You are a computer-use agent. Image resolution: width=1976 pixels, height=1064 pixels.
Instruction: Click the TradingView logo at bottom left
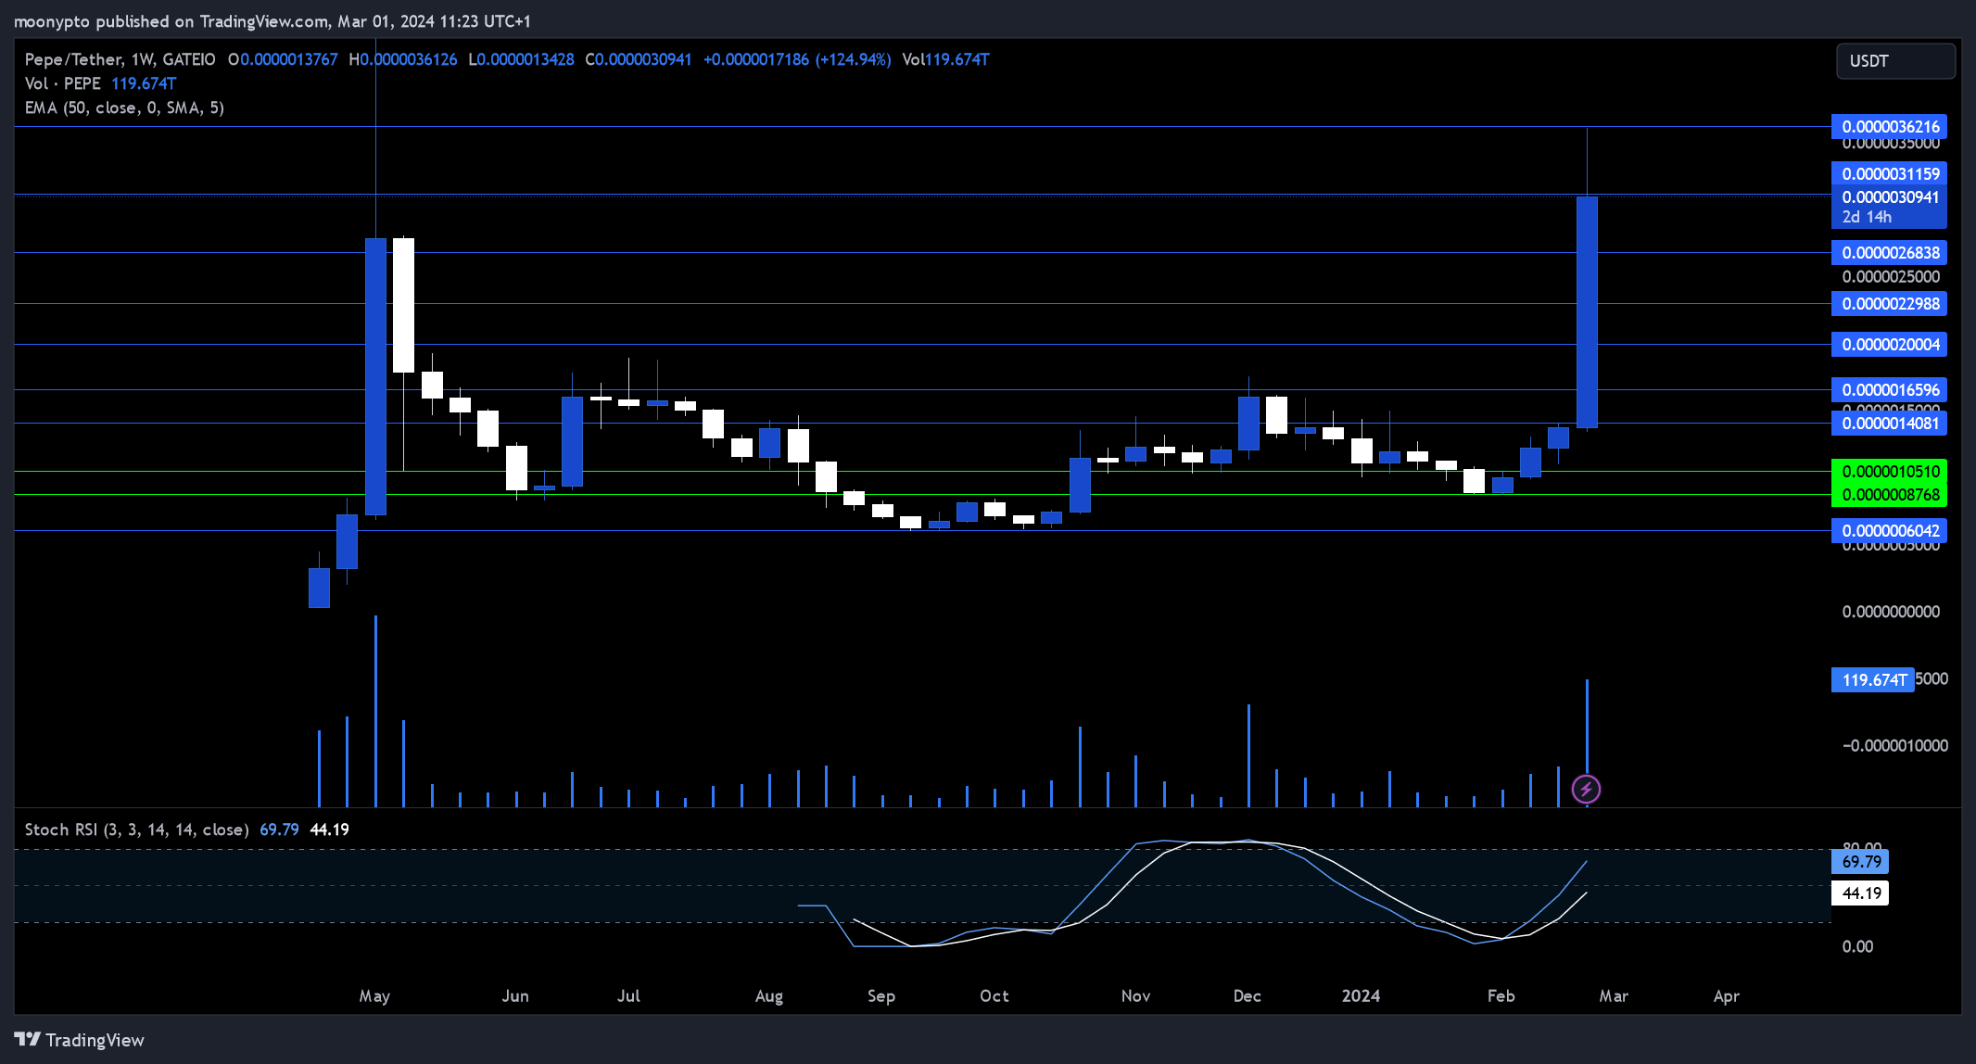coord(80,1040)
